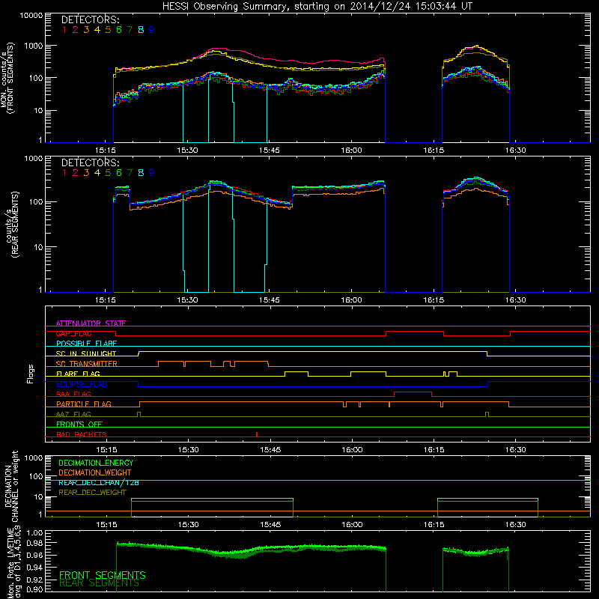
Task: Click the BAD_PACKETS flag label
Action: point(82,434)
